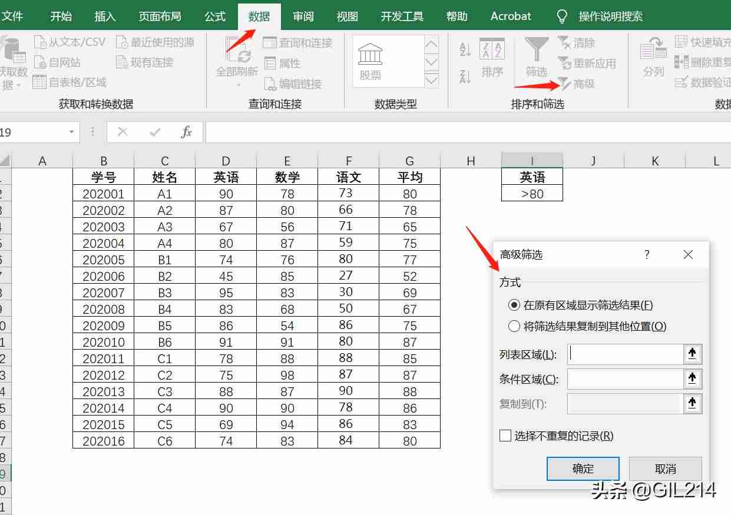Close the Advanced Filter (高级筛选) dialog

[688, 254]
